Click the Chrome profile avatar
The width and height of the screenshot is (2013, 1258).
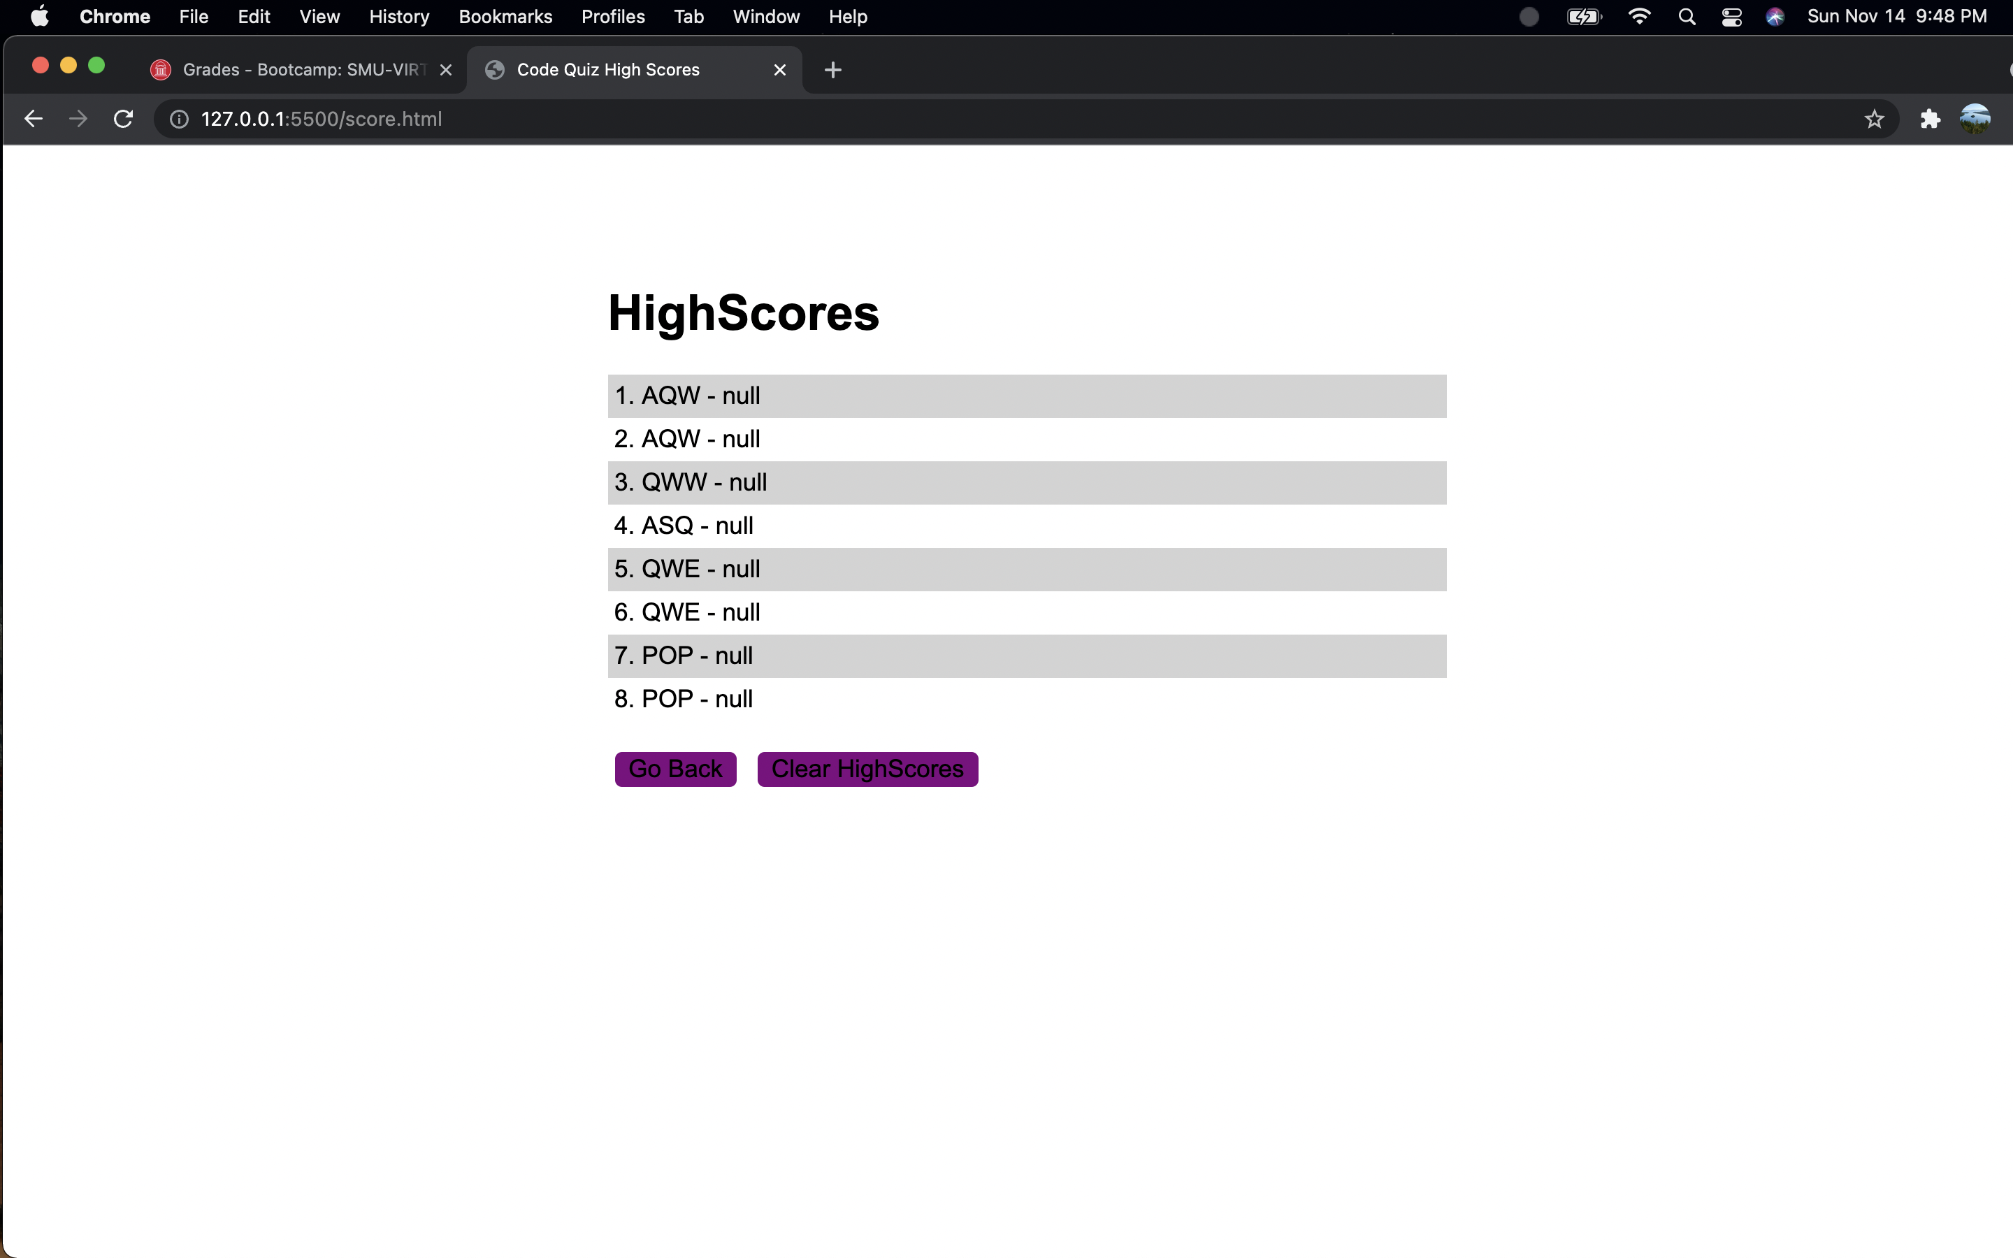click(x=1975, y=119)
